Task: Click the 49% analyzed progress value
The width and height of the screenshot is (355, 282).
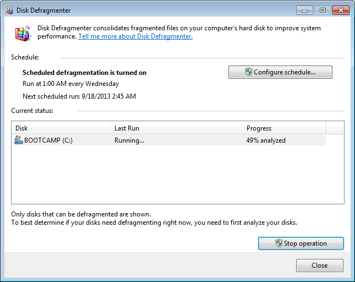Action: pos(266,140)
